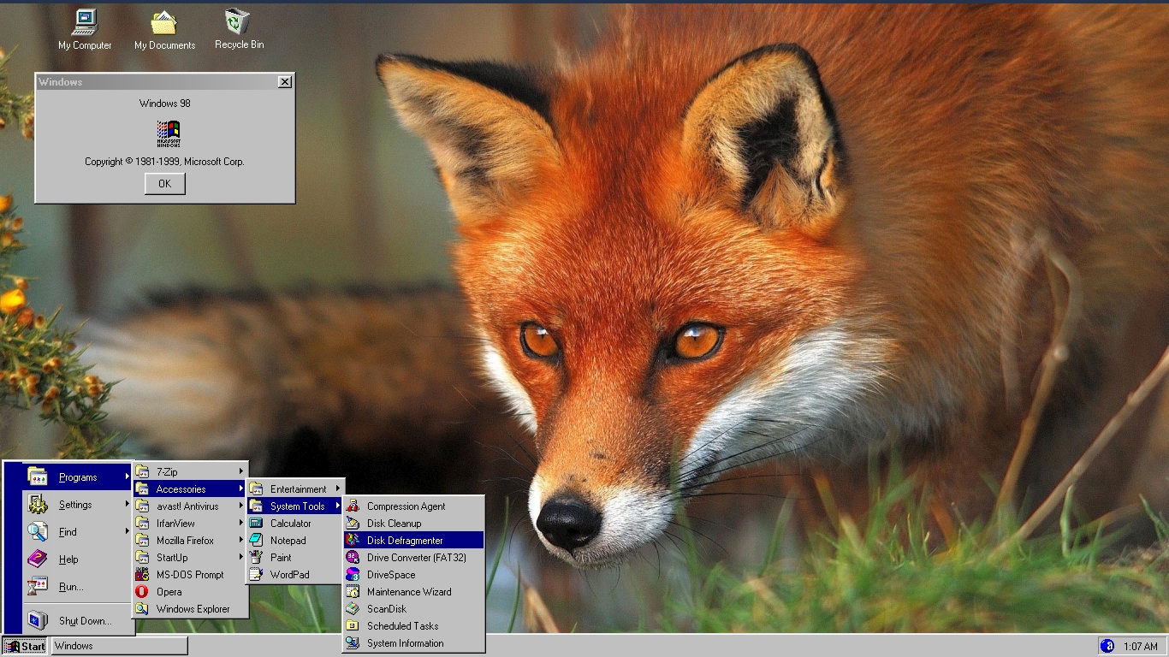1169x657 pixels.
Task: Expand the Find submenu arrow
Action: click(x=128, y=532)
